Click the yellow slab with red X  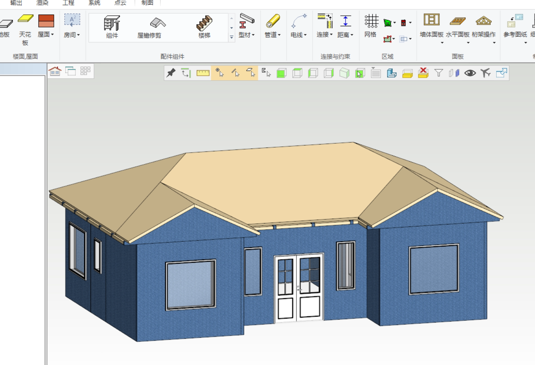click(x=423, y=73)
